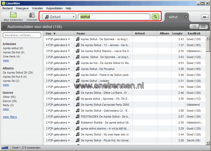Click music note icon for Jodelen row

(78, 81)
